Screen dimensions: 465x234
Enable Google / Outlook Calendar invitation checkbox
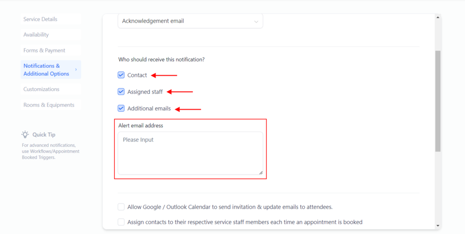click(x=121, y=207)
